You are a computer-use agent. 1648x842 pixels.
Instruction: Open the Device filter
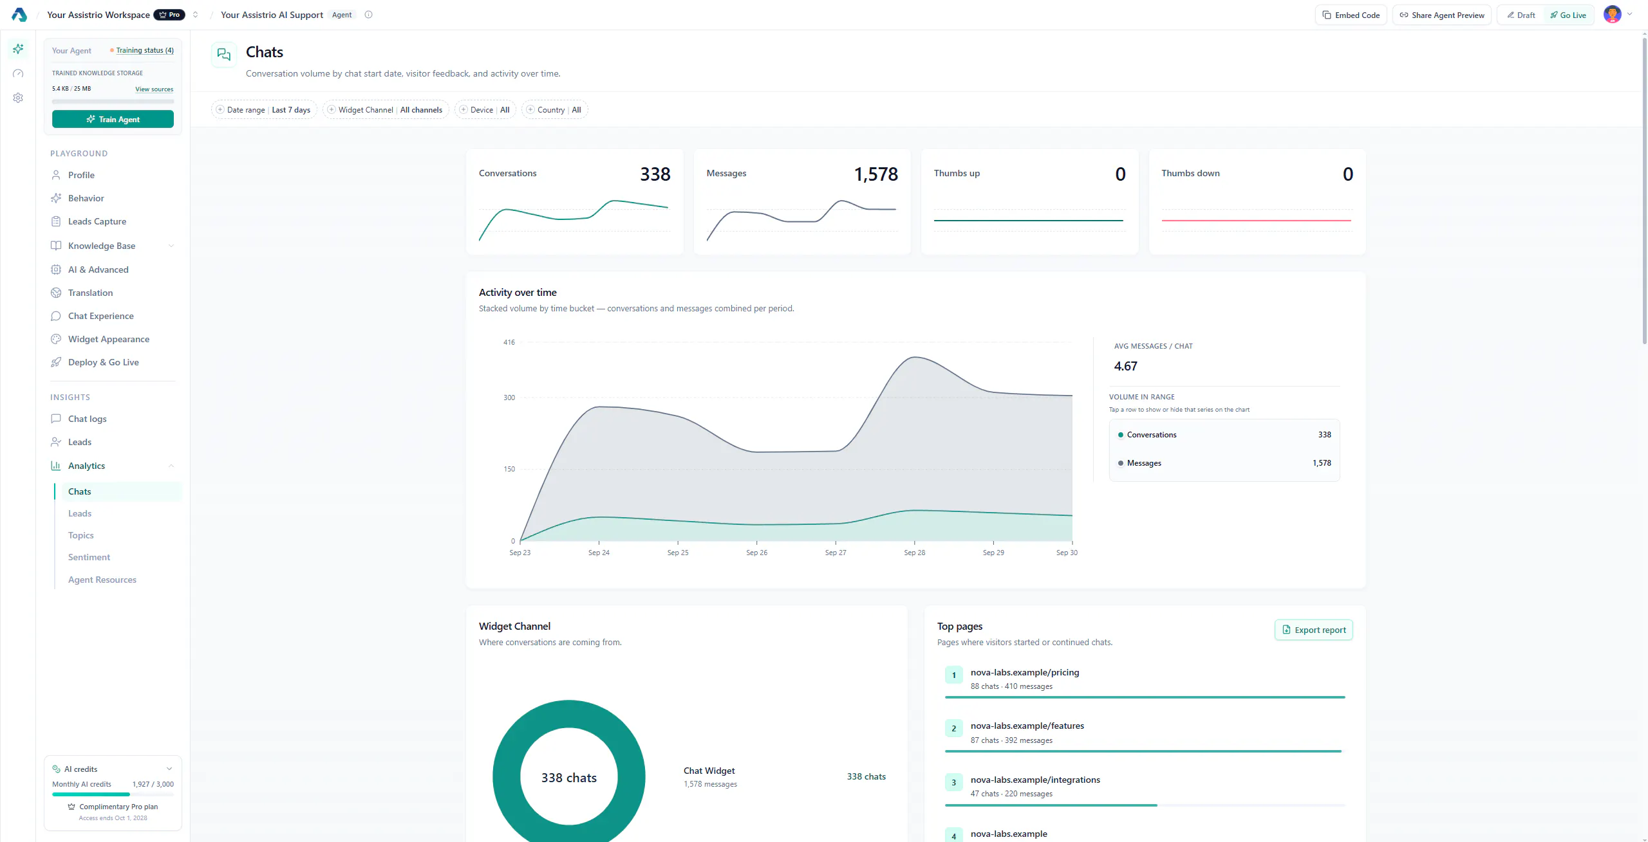tap(485, 110)
